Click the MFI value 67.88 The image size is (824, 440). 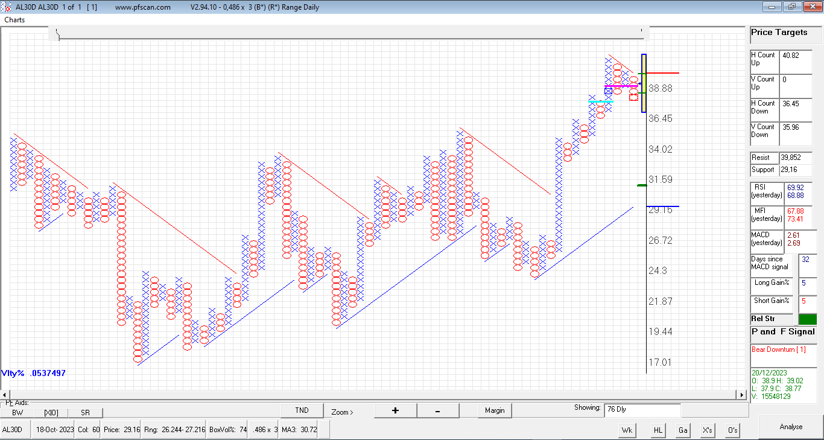[x=795, y=211]
